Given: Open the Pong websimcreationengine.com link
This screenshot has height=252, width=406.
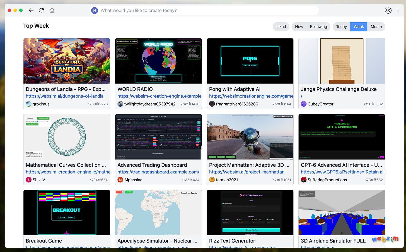Looking at the screenshot, I should coord(251,96).
